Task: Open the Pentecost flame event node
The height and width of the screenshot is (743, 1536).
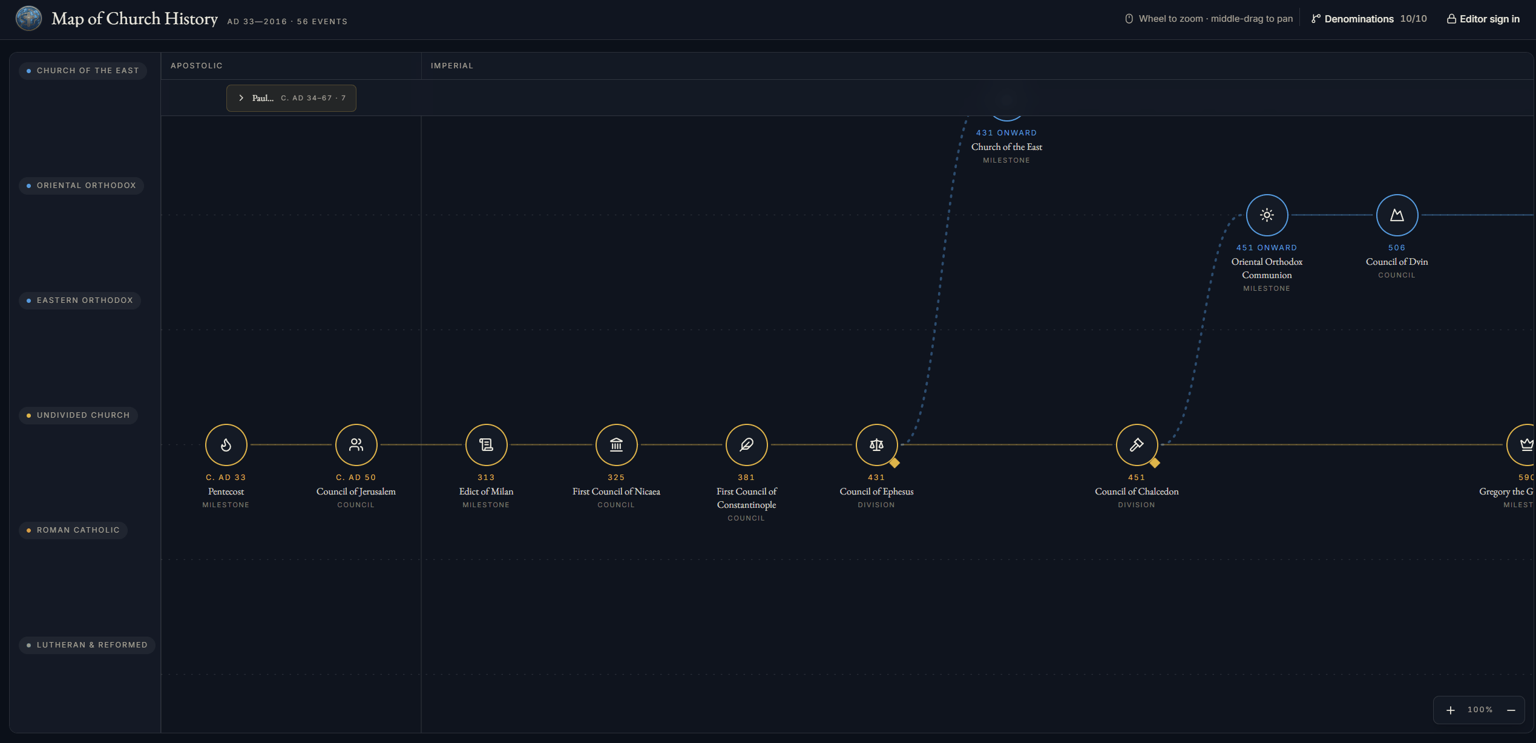Action: (226, 445)
